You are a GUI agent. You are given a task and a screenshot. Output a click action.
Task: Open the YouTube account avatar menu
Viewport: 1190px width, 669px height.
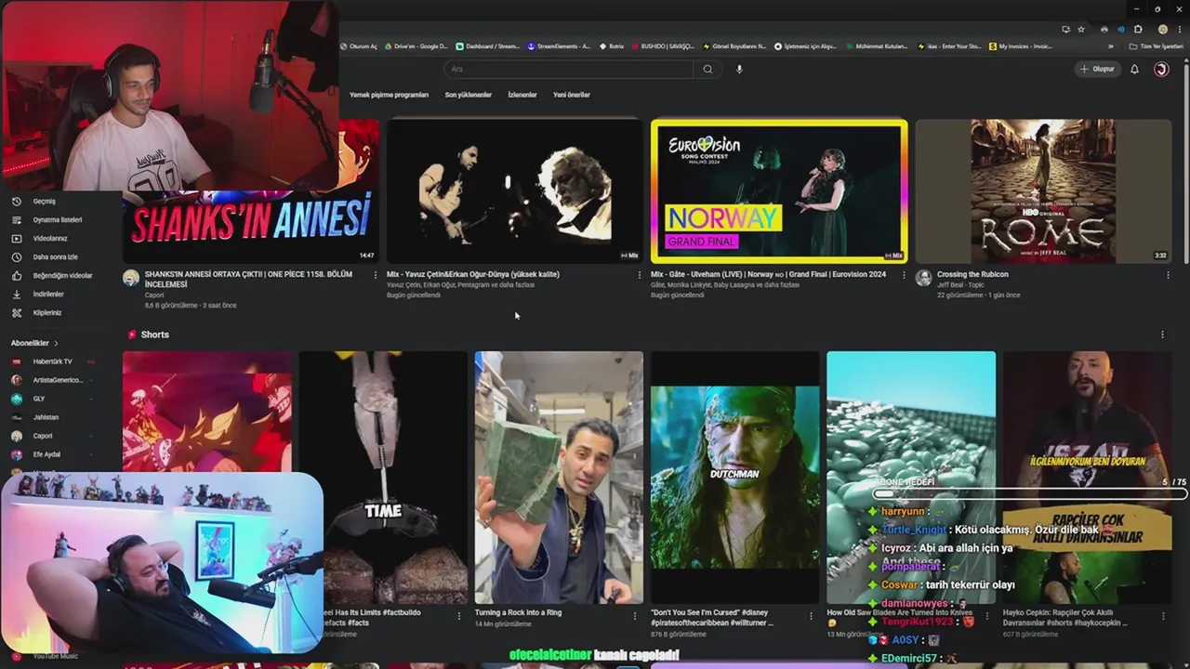tap(1161, 69)
